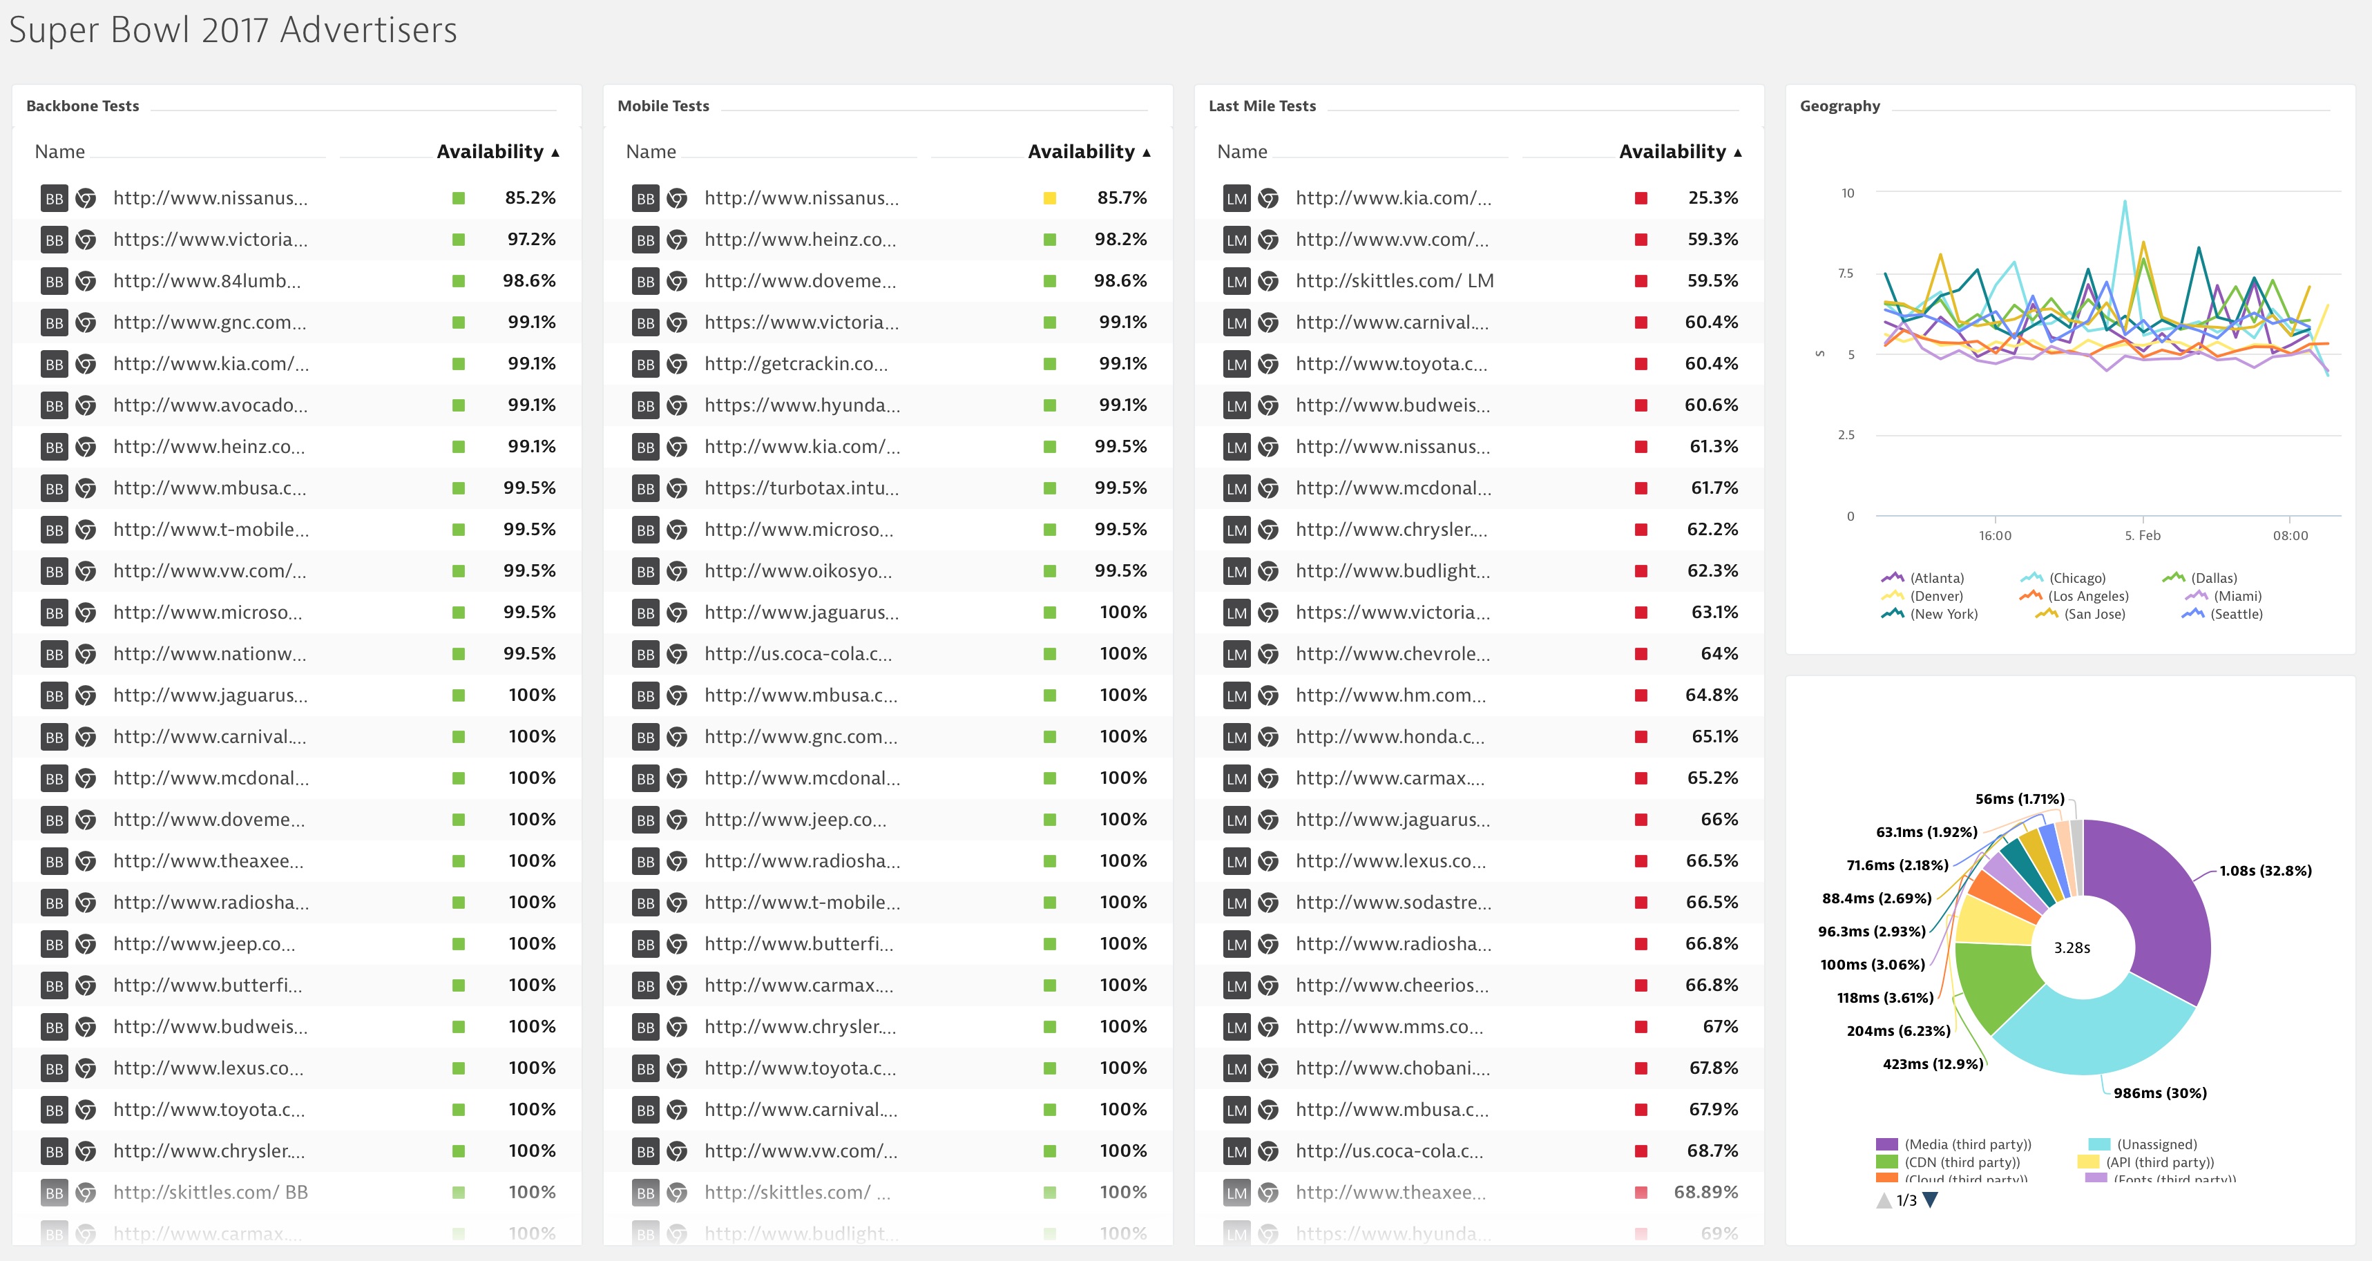Viewport: 2372px width, 1261px height.
Task: Toggle CDN (third party) in pie legend
Action: (x=1947, y=1162)
